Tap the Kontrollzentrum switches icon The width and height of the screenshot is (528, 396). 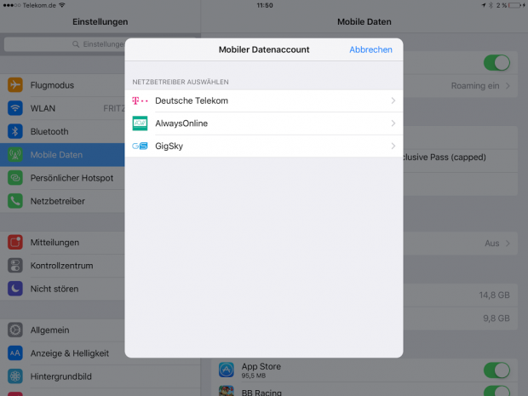tap(15, 266)
